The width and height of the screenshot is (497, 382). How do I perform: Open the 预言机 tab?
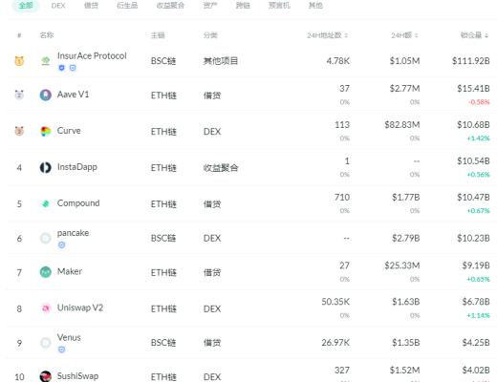279,6
